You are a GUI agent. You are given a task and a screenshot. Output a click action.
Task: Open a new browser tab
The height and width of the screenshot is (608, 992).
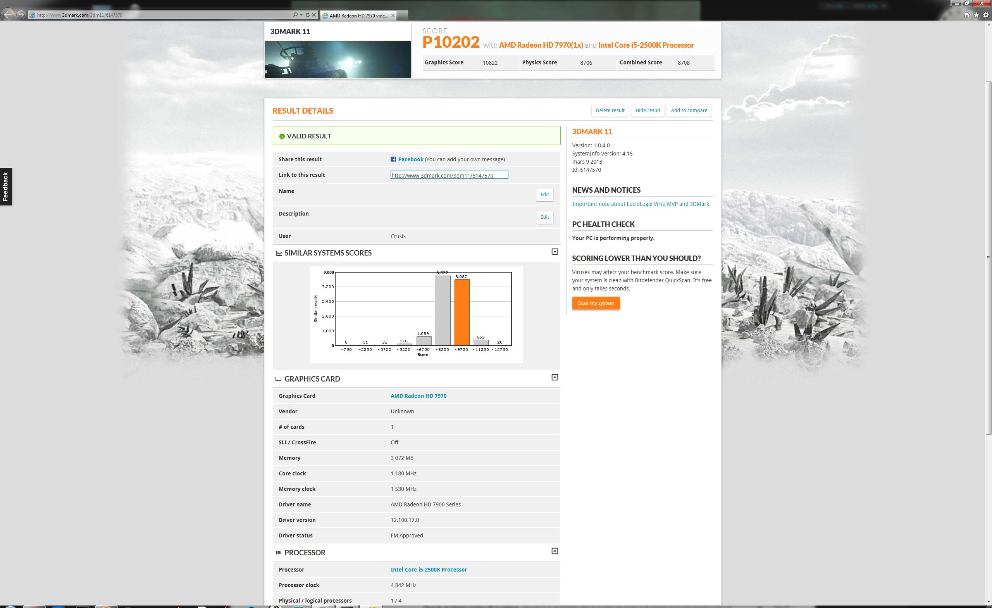coord(403,15)
